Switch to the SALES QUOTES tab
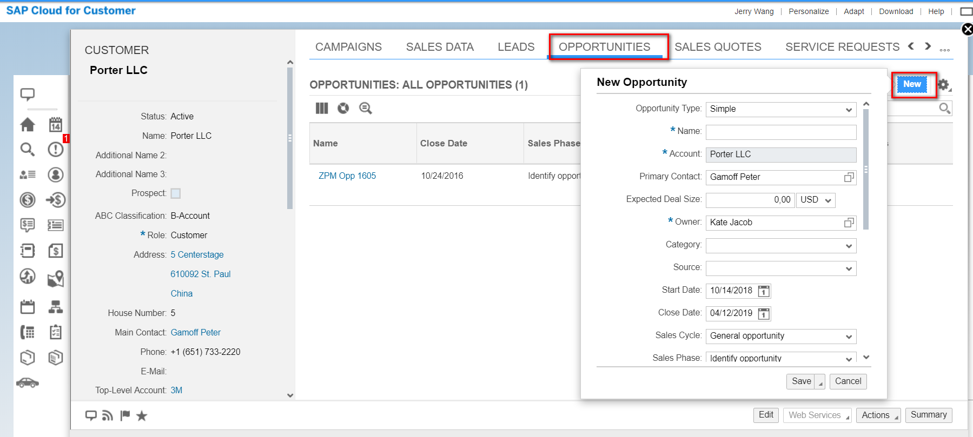Image resolution: width=973 pixels, height=437 pixels. (x=718, y=47)
